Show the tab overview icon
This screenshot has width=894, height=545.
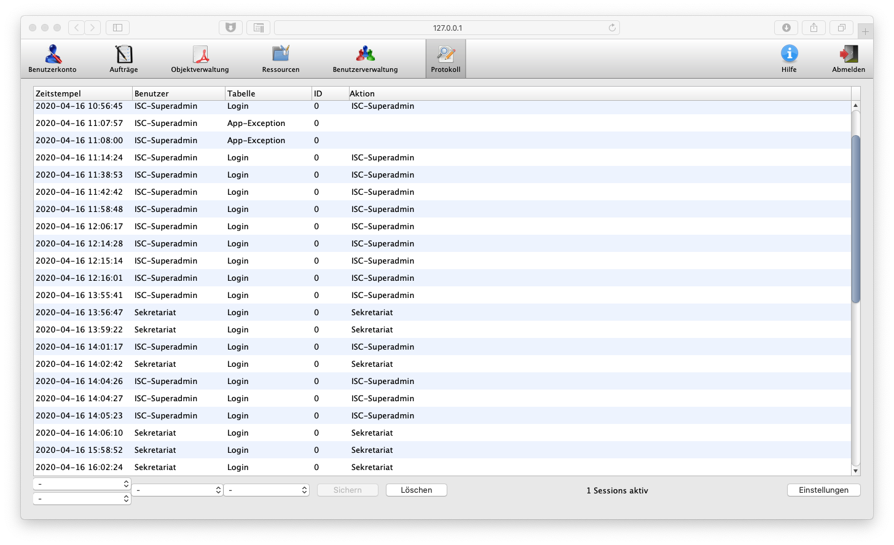pos(842,28)
